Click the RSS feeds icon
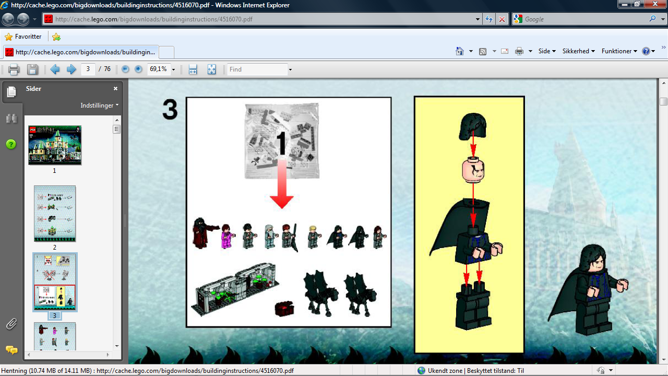The image size is (668, 376). 483,51
